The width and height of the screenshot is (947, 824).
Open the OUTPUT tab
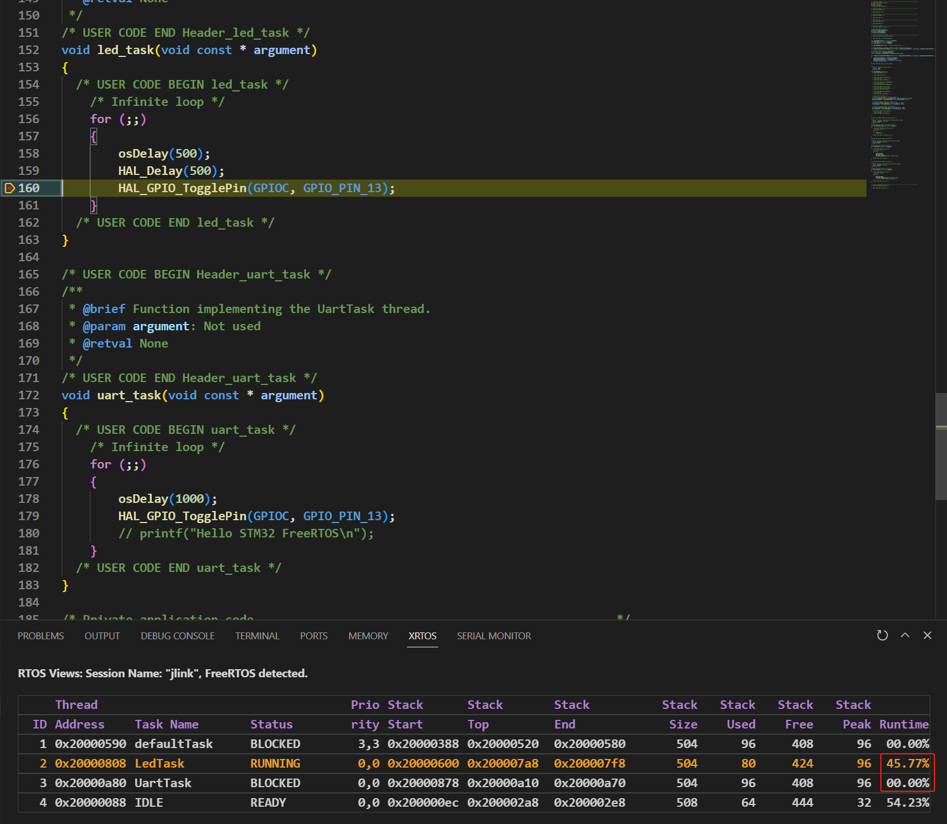pyautogui.click(x=102, y=636)
